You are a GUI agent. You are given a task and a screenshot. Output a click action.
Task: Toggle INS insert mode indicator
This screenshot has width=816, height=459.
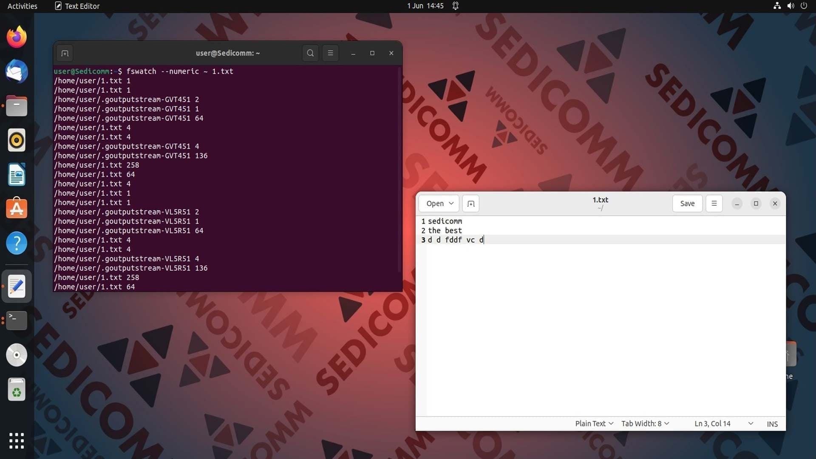(x=772, y=424)
